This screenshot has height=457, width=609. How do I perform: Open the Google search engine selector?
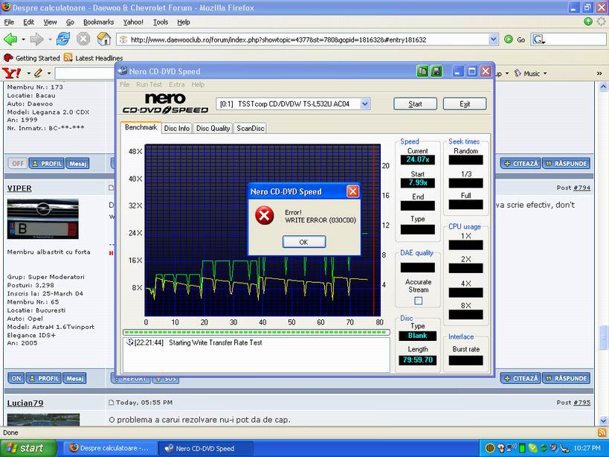point(538,39)
